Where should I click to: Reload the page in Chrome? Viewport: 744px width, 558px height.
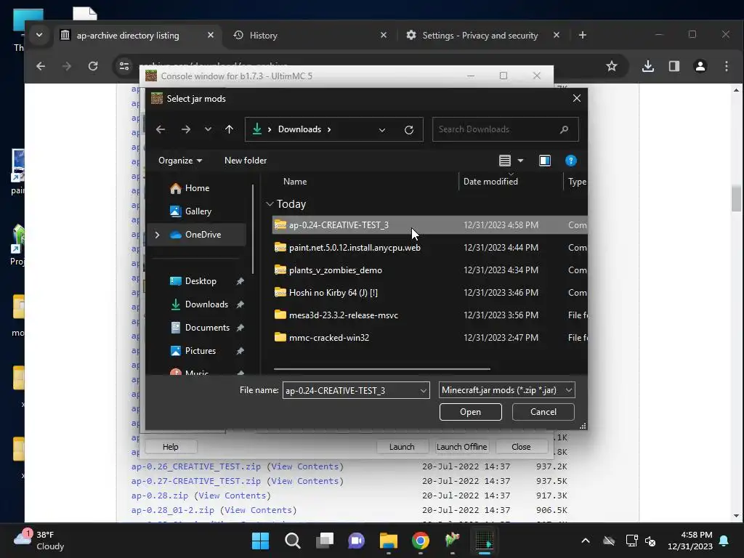point(93,66)
